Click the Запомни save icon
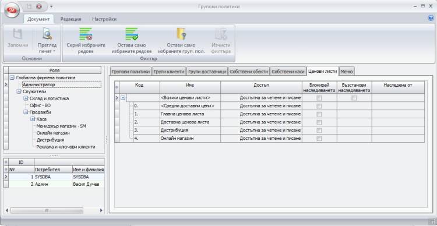This screenshot has height=226, width=437. 17,34
